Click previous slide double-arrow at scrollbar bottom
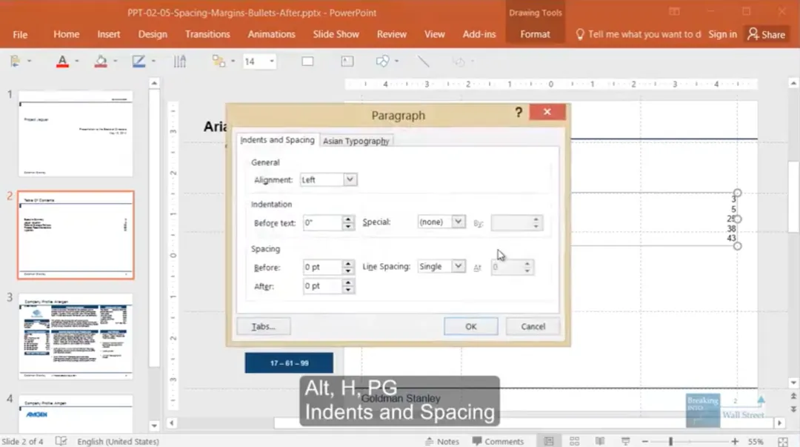Viewport: 800px width, 447px height. tap(793, 396)
